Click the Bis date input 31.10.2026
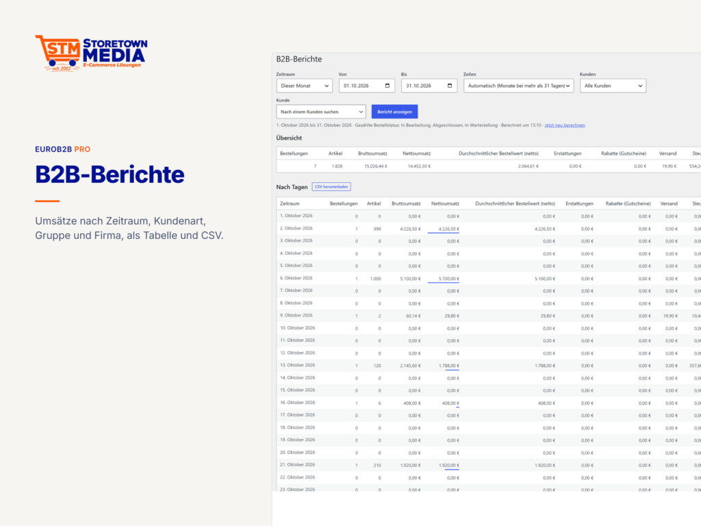This screenshot has width=701, height=526. 429,86
